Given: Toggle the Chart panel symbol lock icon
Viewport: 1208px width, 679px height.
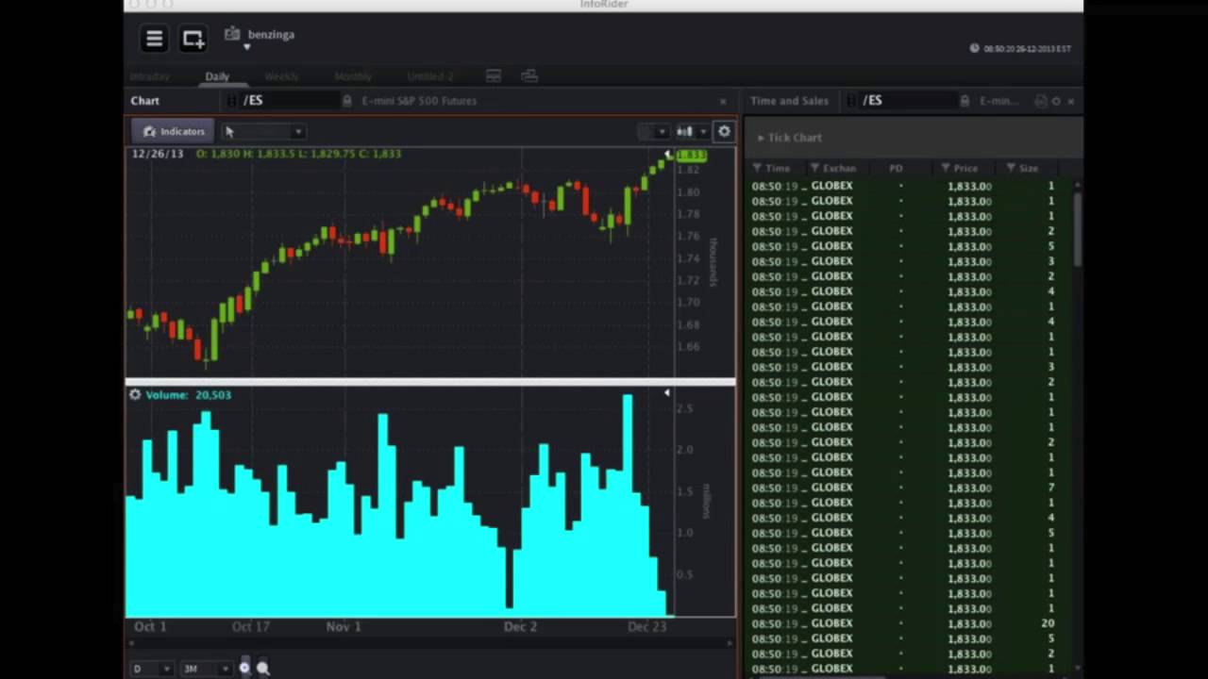Looking at the screenshot, I should [346, 101].
